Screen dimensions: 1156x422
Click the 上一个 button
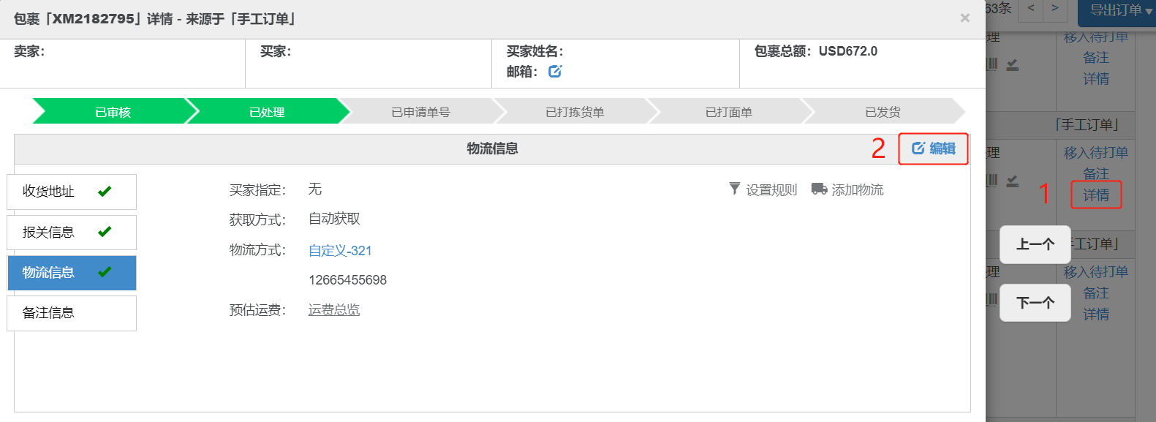[x=1035, y=244]
